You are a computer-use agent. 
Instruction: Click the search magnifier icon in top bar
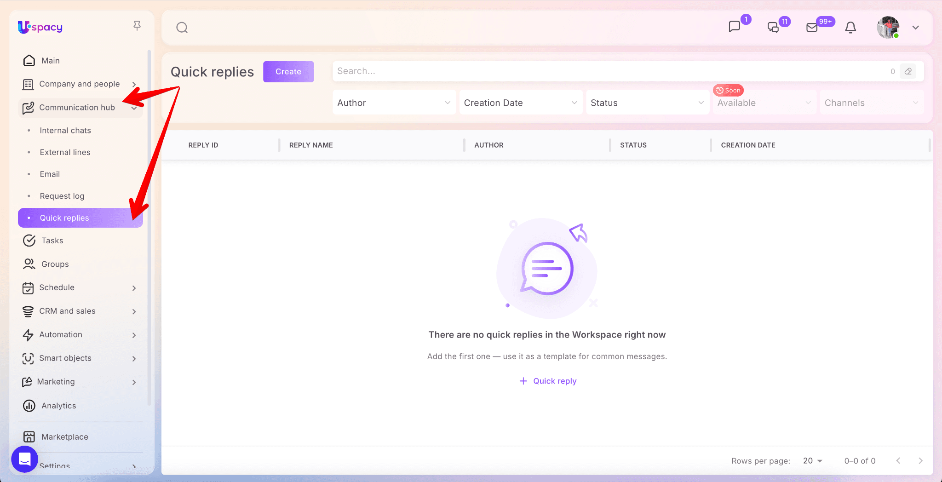click(x=182, y=28)
